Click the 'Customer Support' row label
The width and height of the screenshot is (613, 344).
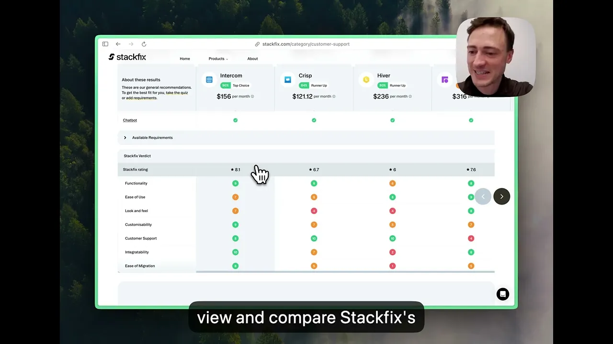141,238
